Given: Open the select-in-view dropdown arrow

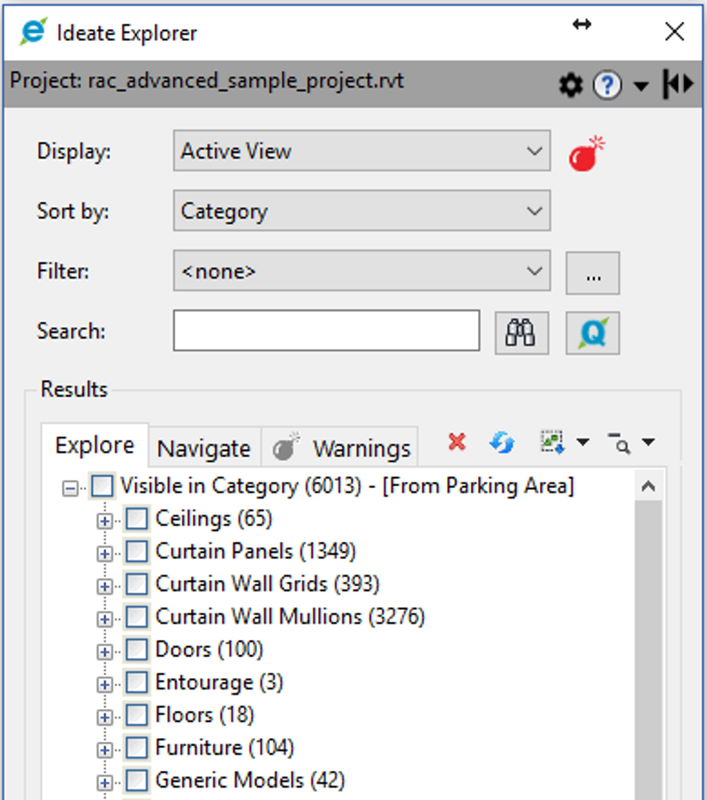Looking at the screenshot, I should 582,442.
